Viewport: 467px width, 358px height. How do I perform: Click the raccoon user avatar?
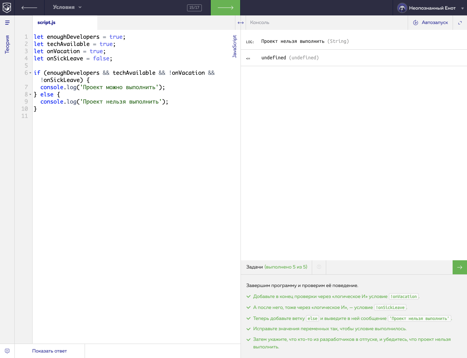[402, 8]
